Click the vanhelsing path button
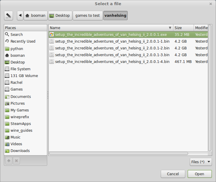 pos(115,15)
